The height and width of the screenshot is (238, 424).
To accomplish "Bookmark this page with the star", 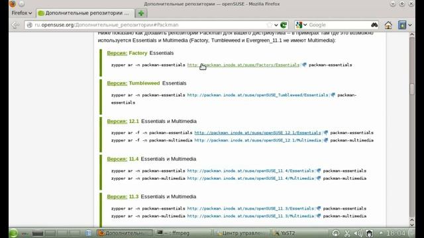I will tap(270, 25).
